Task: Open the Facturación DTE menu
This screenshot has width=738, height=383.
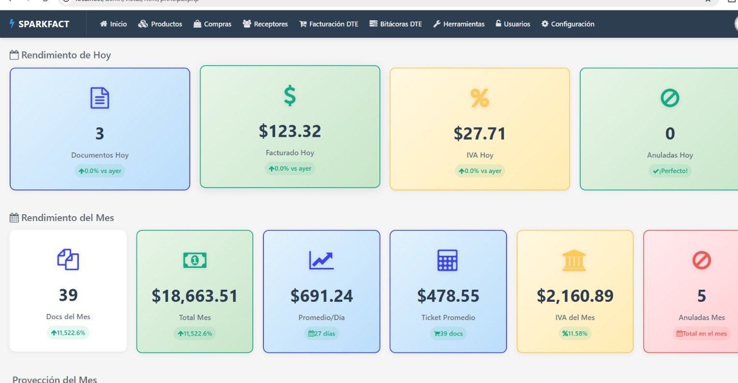Action: click(x=329, y=24)
